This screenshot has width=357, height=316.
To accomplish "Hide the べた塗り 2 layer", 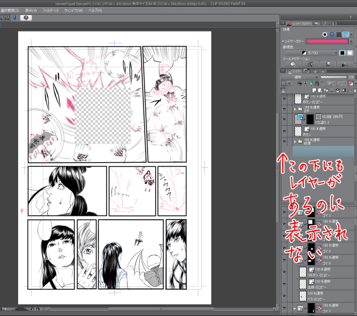I will pos(284,119).
